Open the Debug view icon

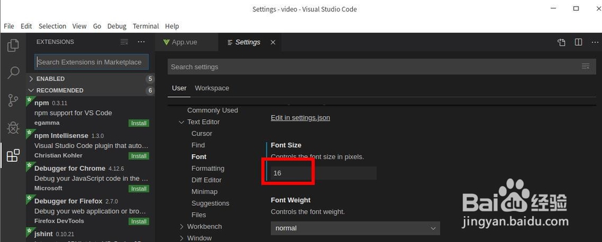click(x=13, y=128)
